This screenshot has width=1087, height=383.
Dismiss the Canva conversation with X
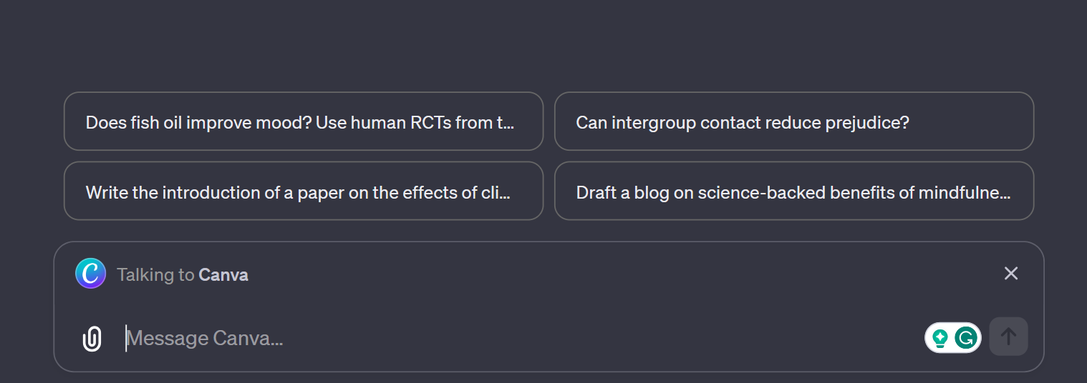tap(1010, 274)
